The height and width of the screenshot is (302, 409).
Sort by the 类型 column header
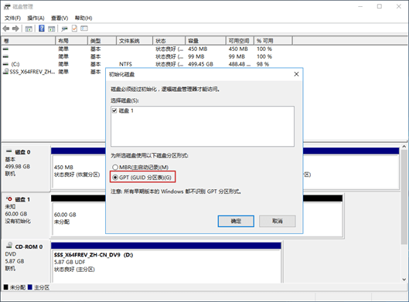point(102,41)
